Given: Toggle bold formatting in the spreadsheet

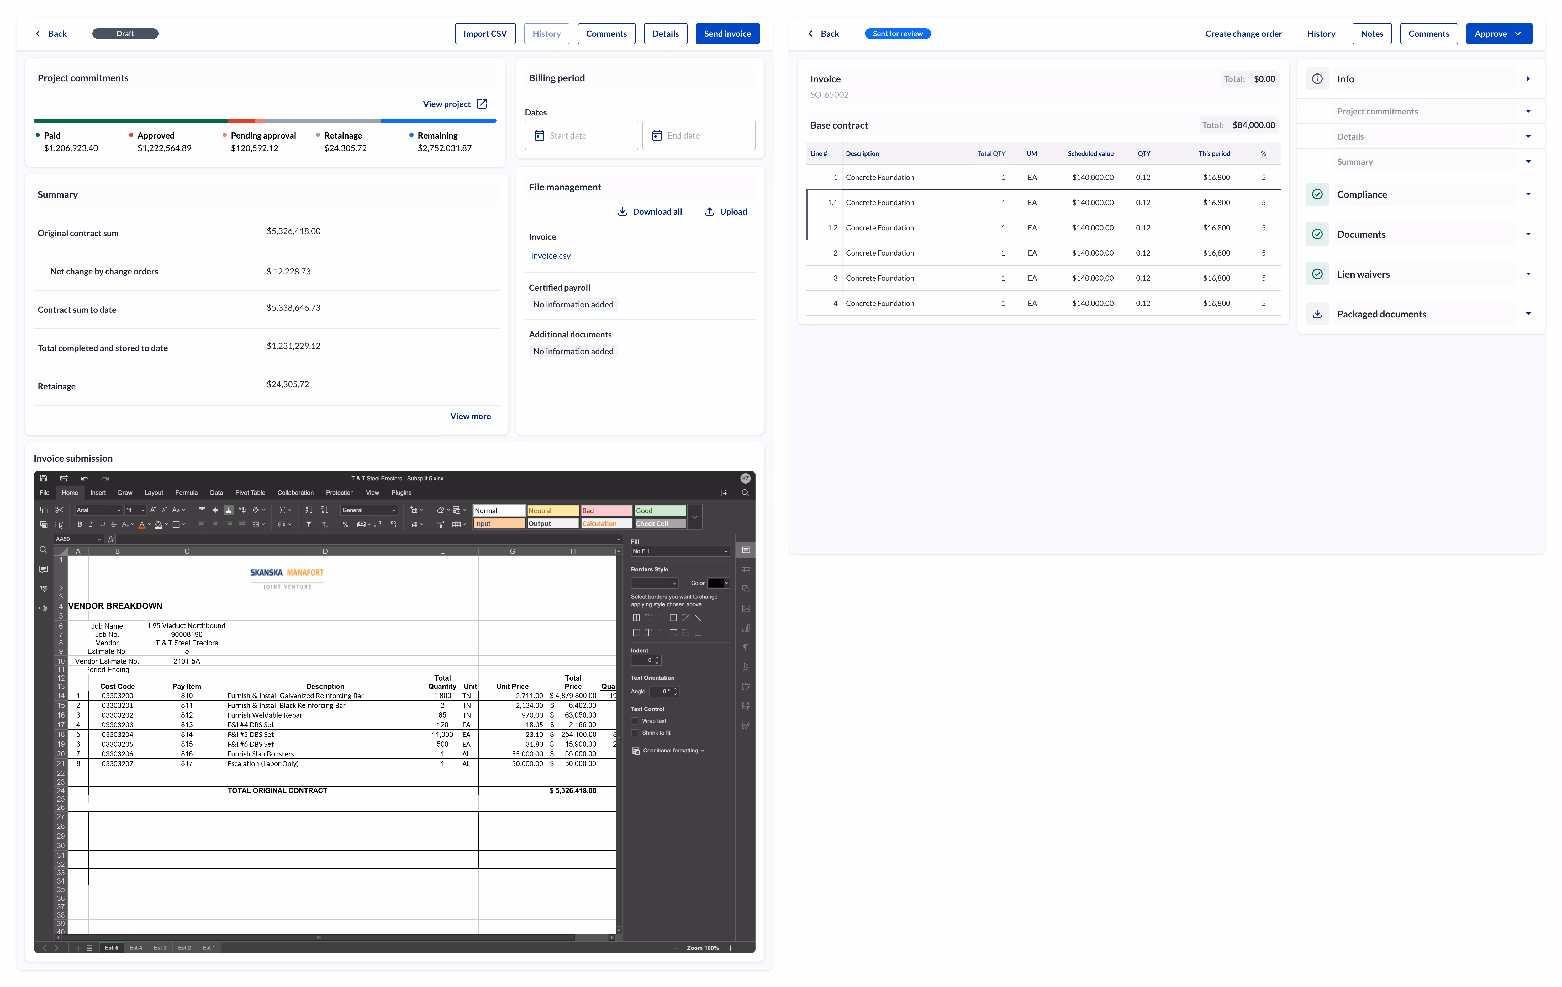Looking at the screenshot, I should (x=80, y=524).
